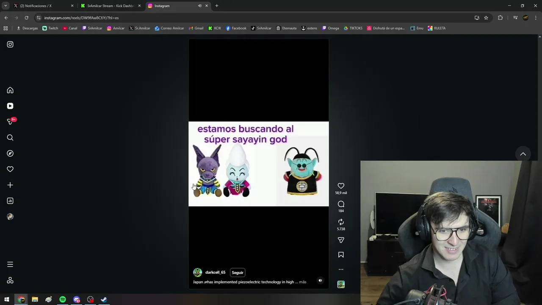Open the KCIK bookmark
The height and width of the screenshot is (305, 542).
(x=215, y=28)
